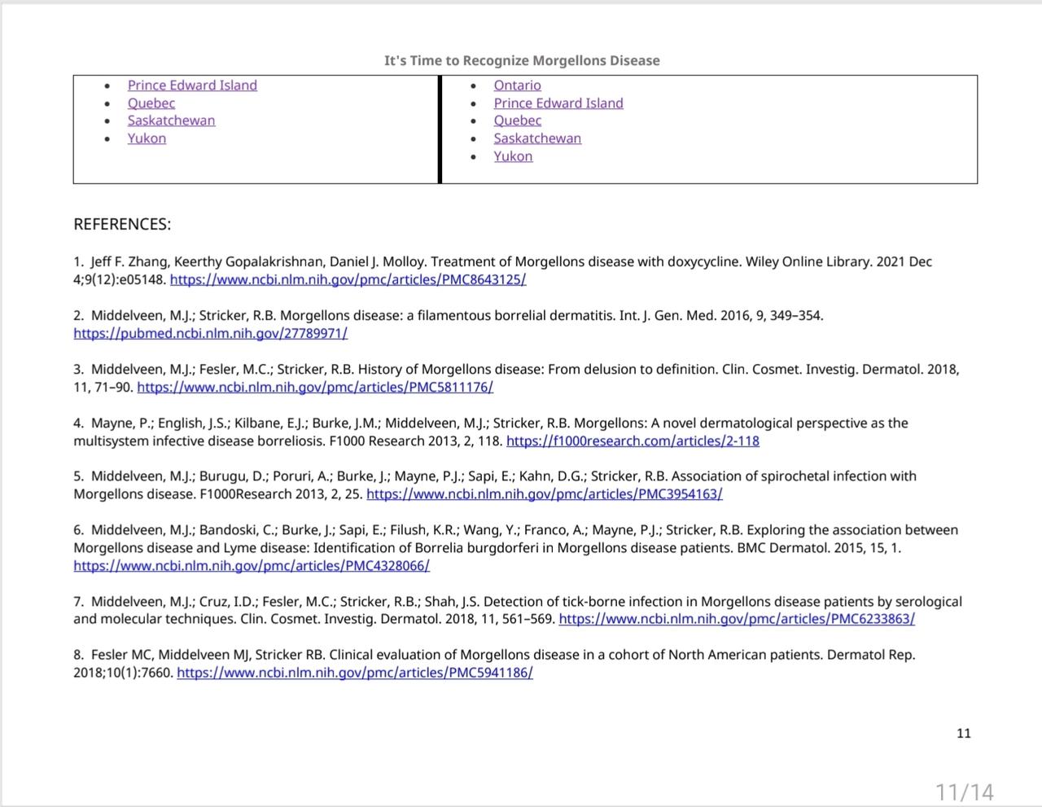This screenshot has width=1042, height=807.
Task: Open Quebec link in right column
Action: [518, 121]
